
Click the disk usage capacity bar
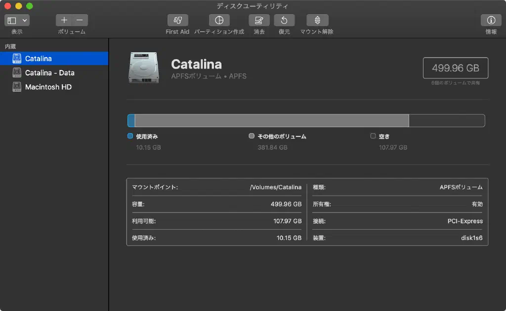coord(306,121)
